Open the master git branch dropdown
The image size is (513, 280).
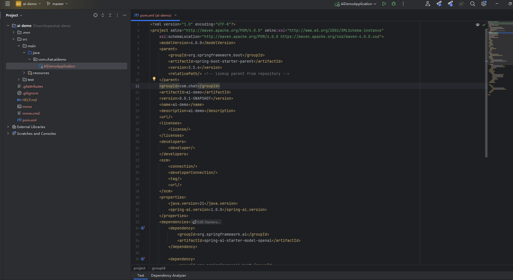coord(57,4)
